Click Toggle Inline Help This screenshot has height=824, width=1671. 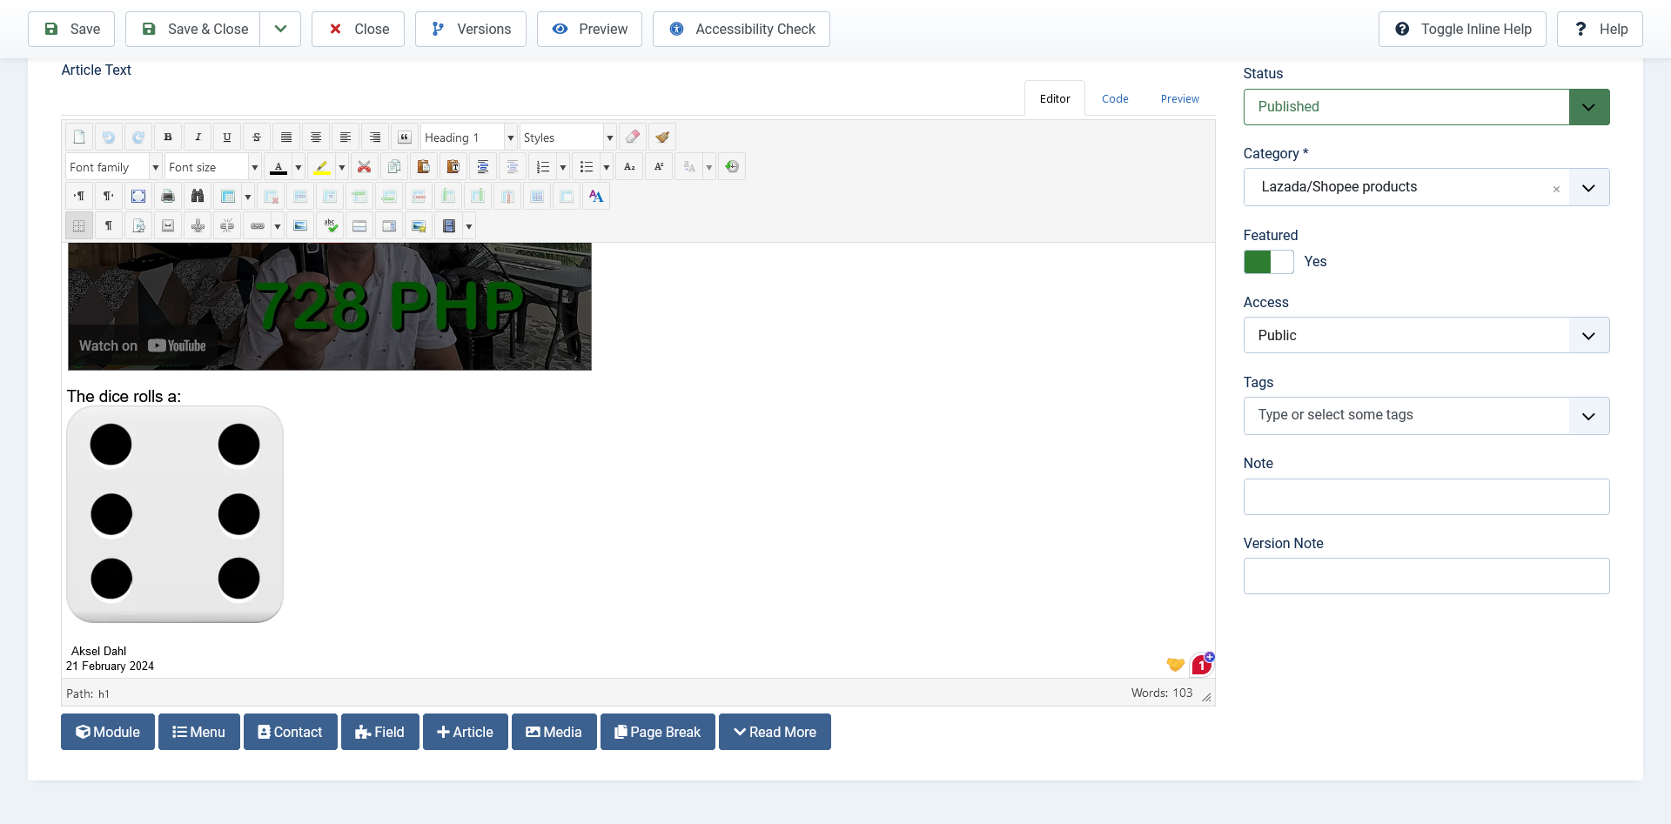[1462, 29]
